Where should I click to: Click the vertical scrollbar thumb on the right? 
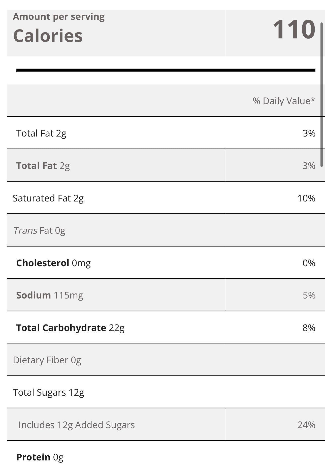(321, 95)
